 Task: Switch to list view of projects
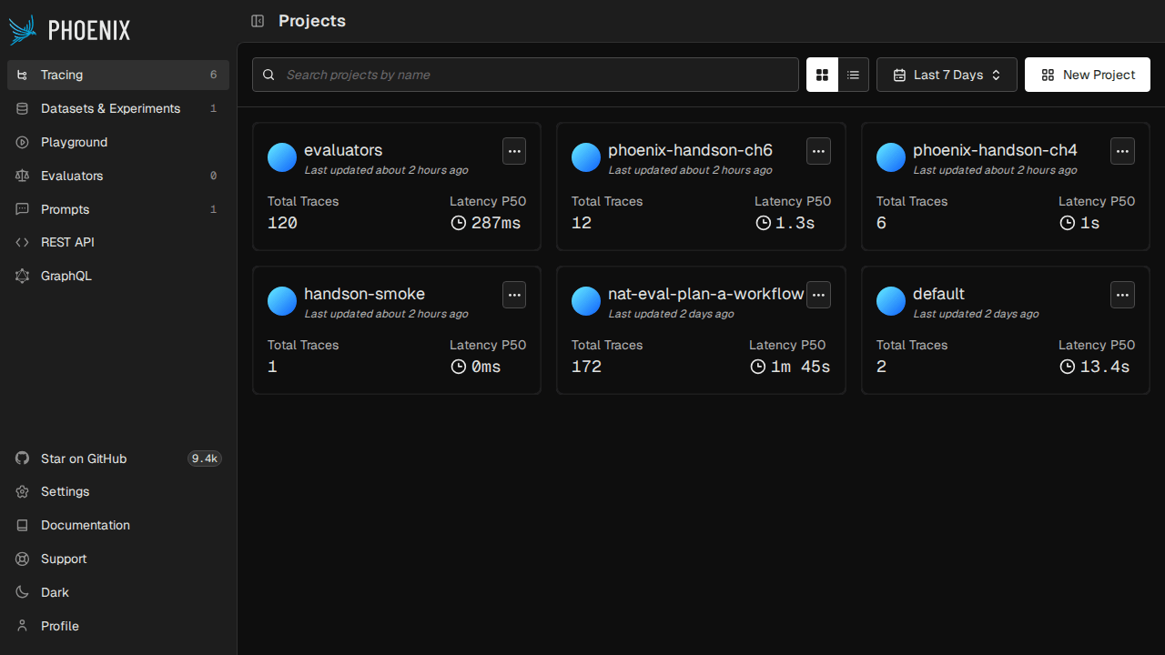click(854, 75)
